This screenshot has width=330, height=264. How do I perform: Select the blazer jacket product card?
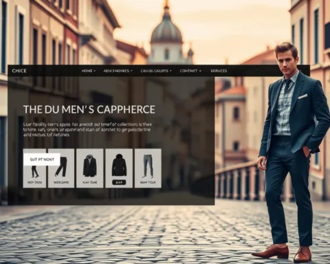89,168
